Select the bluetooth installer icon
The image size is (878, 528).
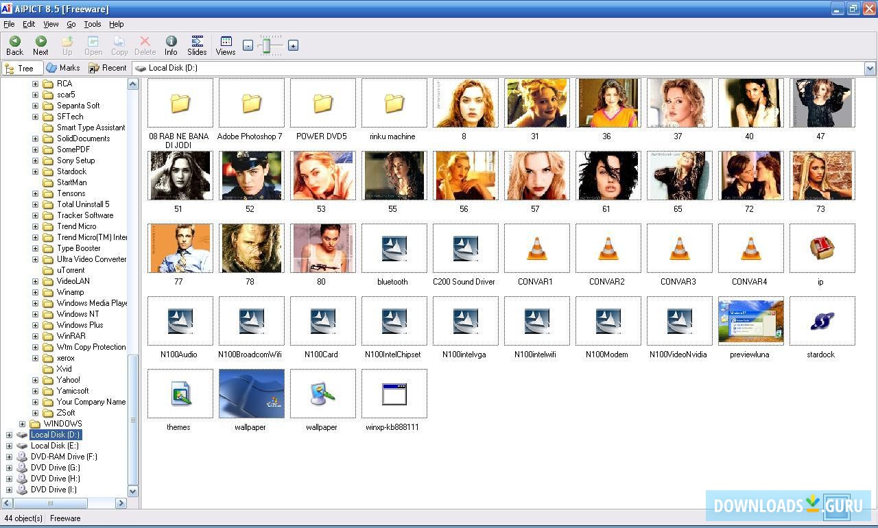tap(394, 248)
